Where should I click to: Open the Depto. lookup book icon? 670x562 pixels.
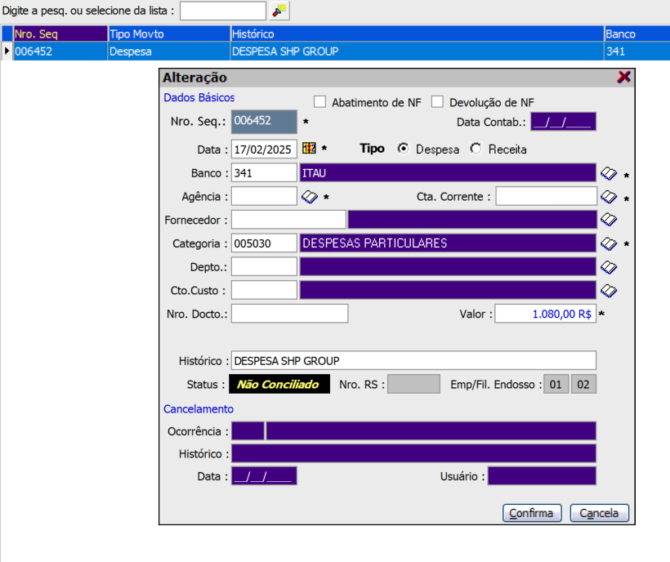click(x=608, y=267)
